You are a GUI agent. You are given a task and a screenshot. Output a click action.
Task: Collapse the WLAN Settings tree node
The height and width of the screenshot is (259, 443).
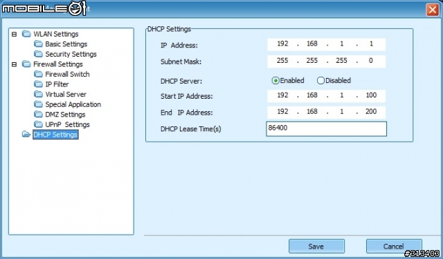click(x=14, y=35)
